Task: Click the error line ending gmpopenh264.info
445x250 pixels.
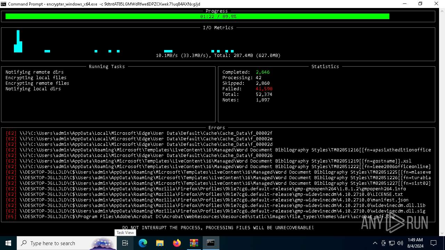Action: tap(206, 189)
